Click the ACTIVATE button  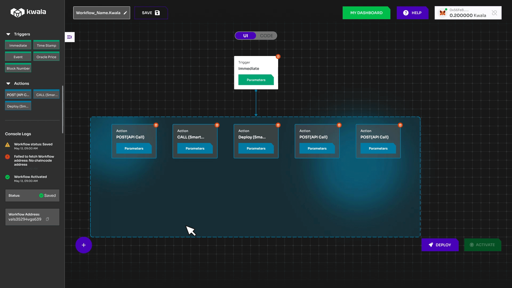[483, 245]
